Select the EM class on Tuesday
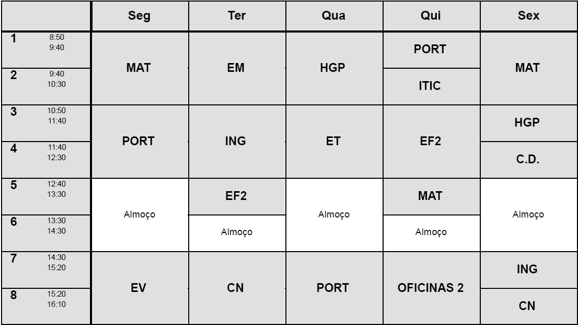Viewport: 578px width, 325px height. (x=236, y=68)
